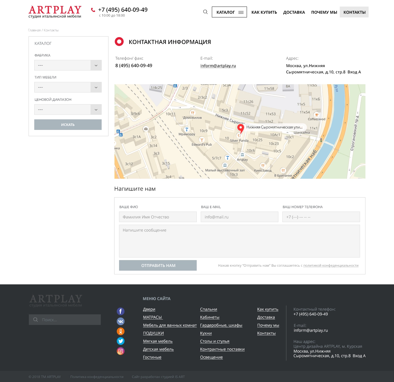Open the ДОСТАВКА menu item
Image resolution: width=394 pixels, height=382 pixels.
tap(294, 12)
